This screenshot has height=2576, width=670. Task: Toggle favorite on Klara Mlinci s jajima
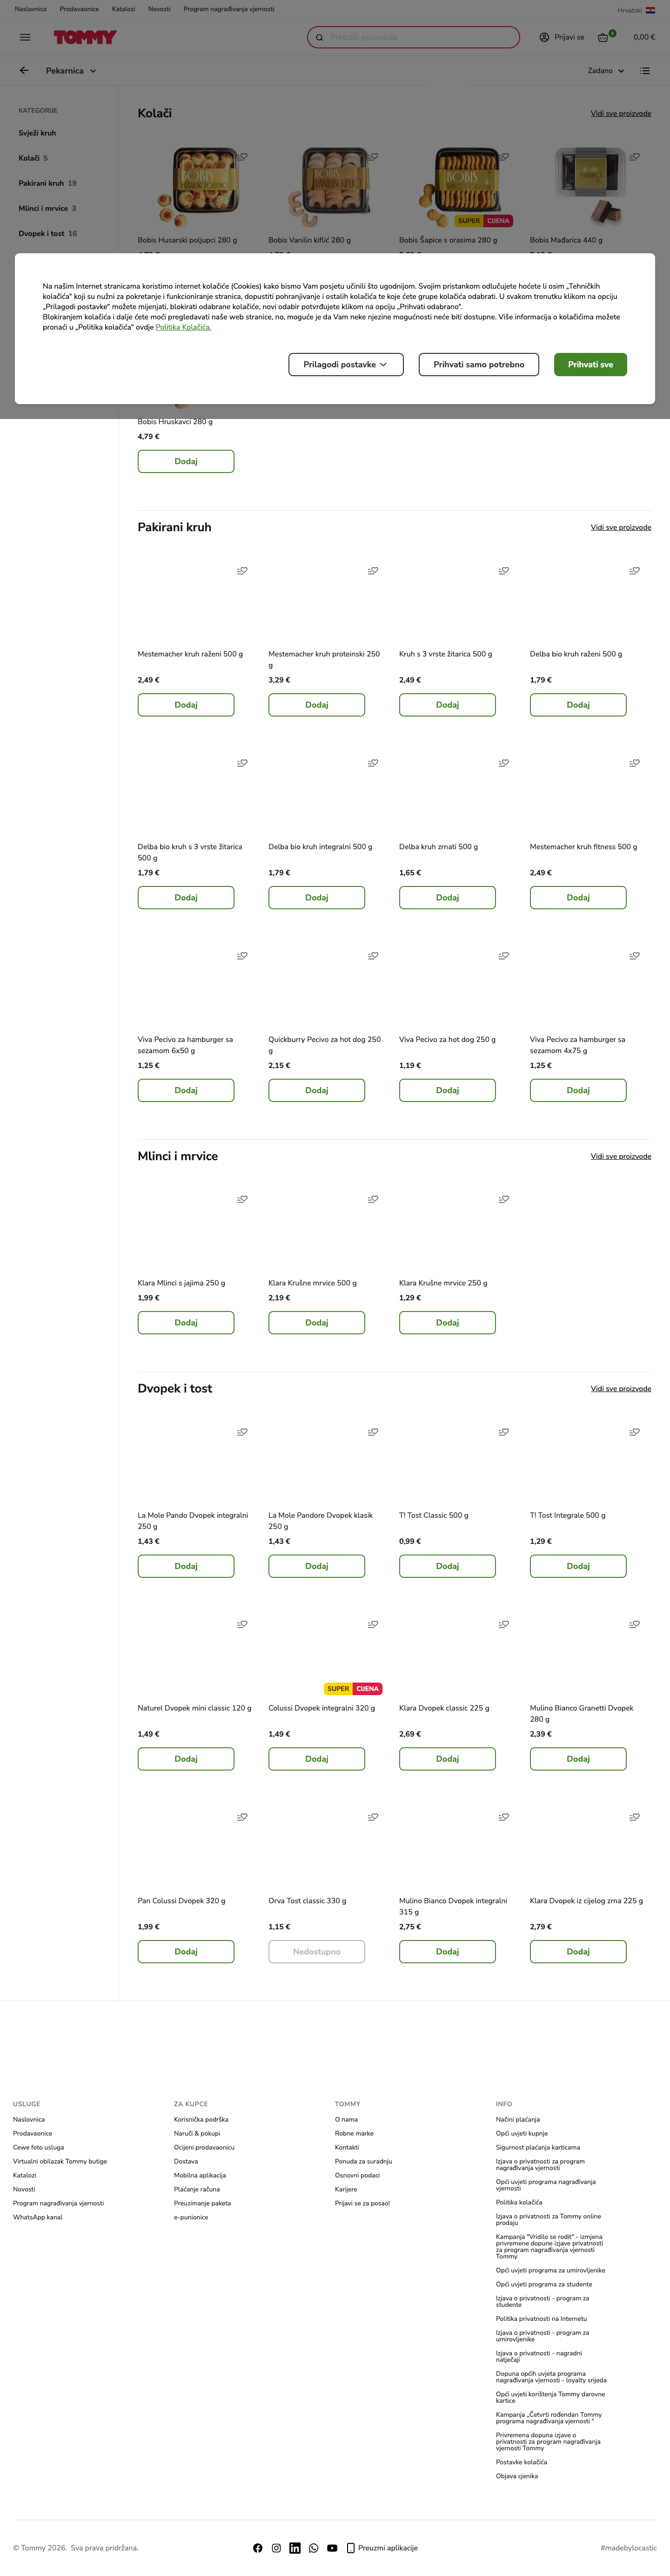tap(242, 1199)
